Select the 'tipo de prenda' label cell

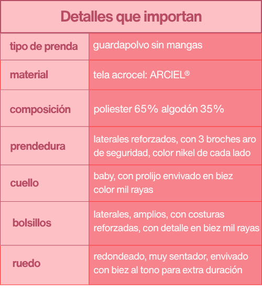[45, 47]
